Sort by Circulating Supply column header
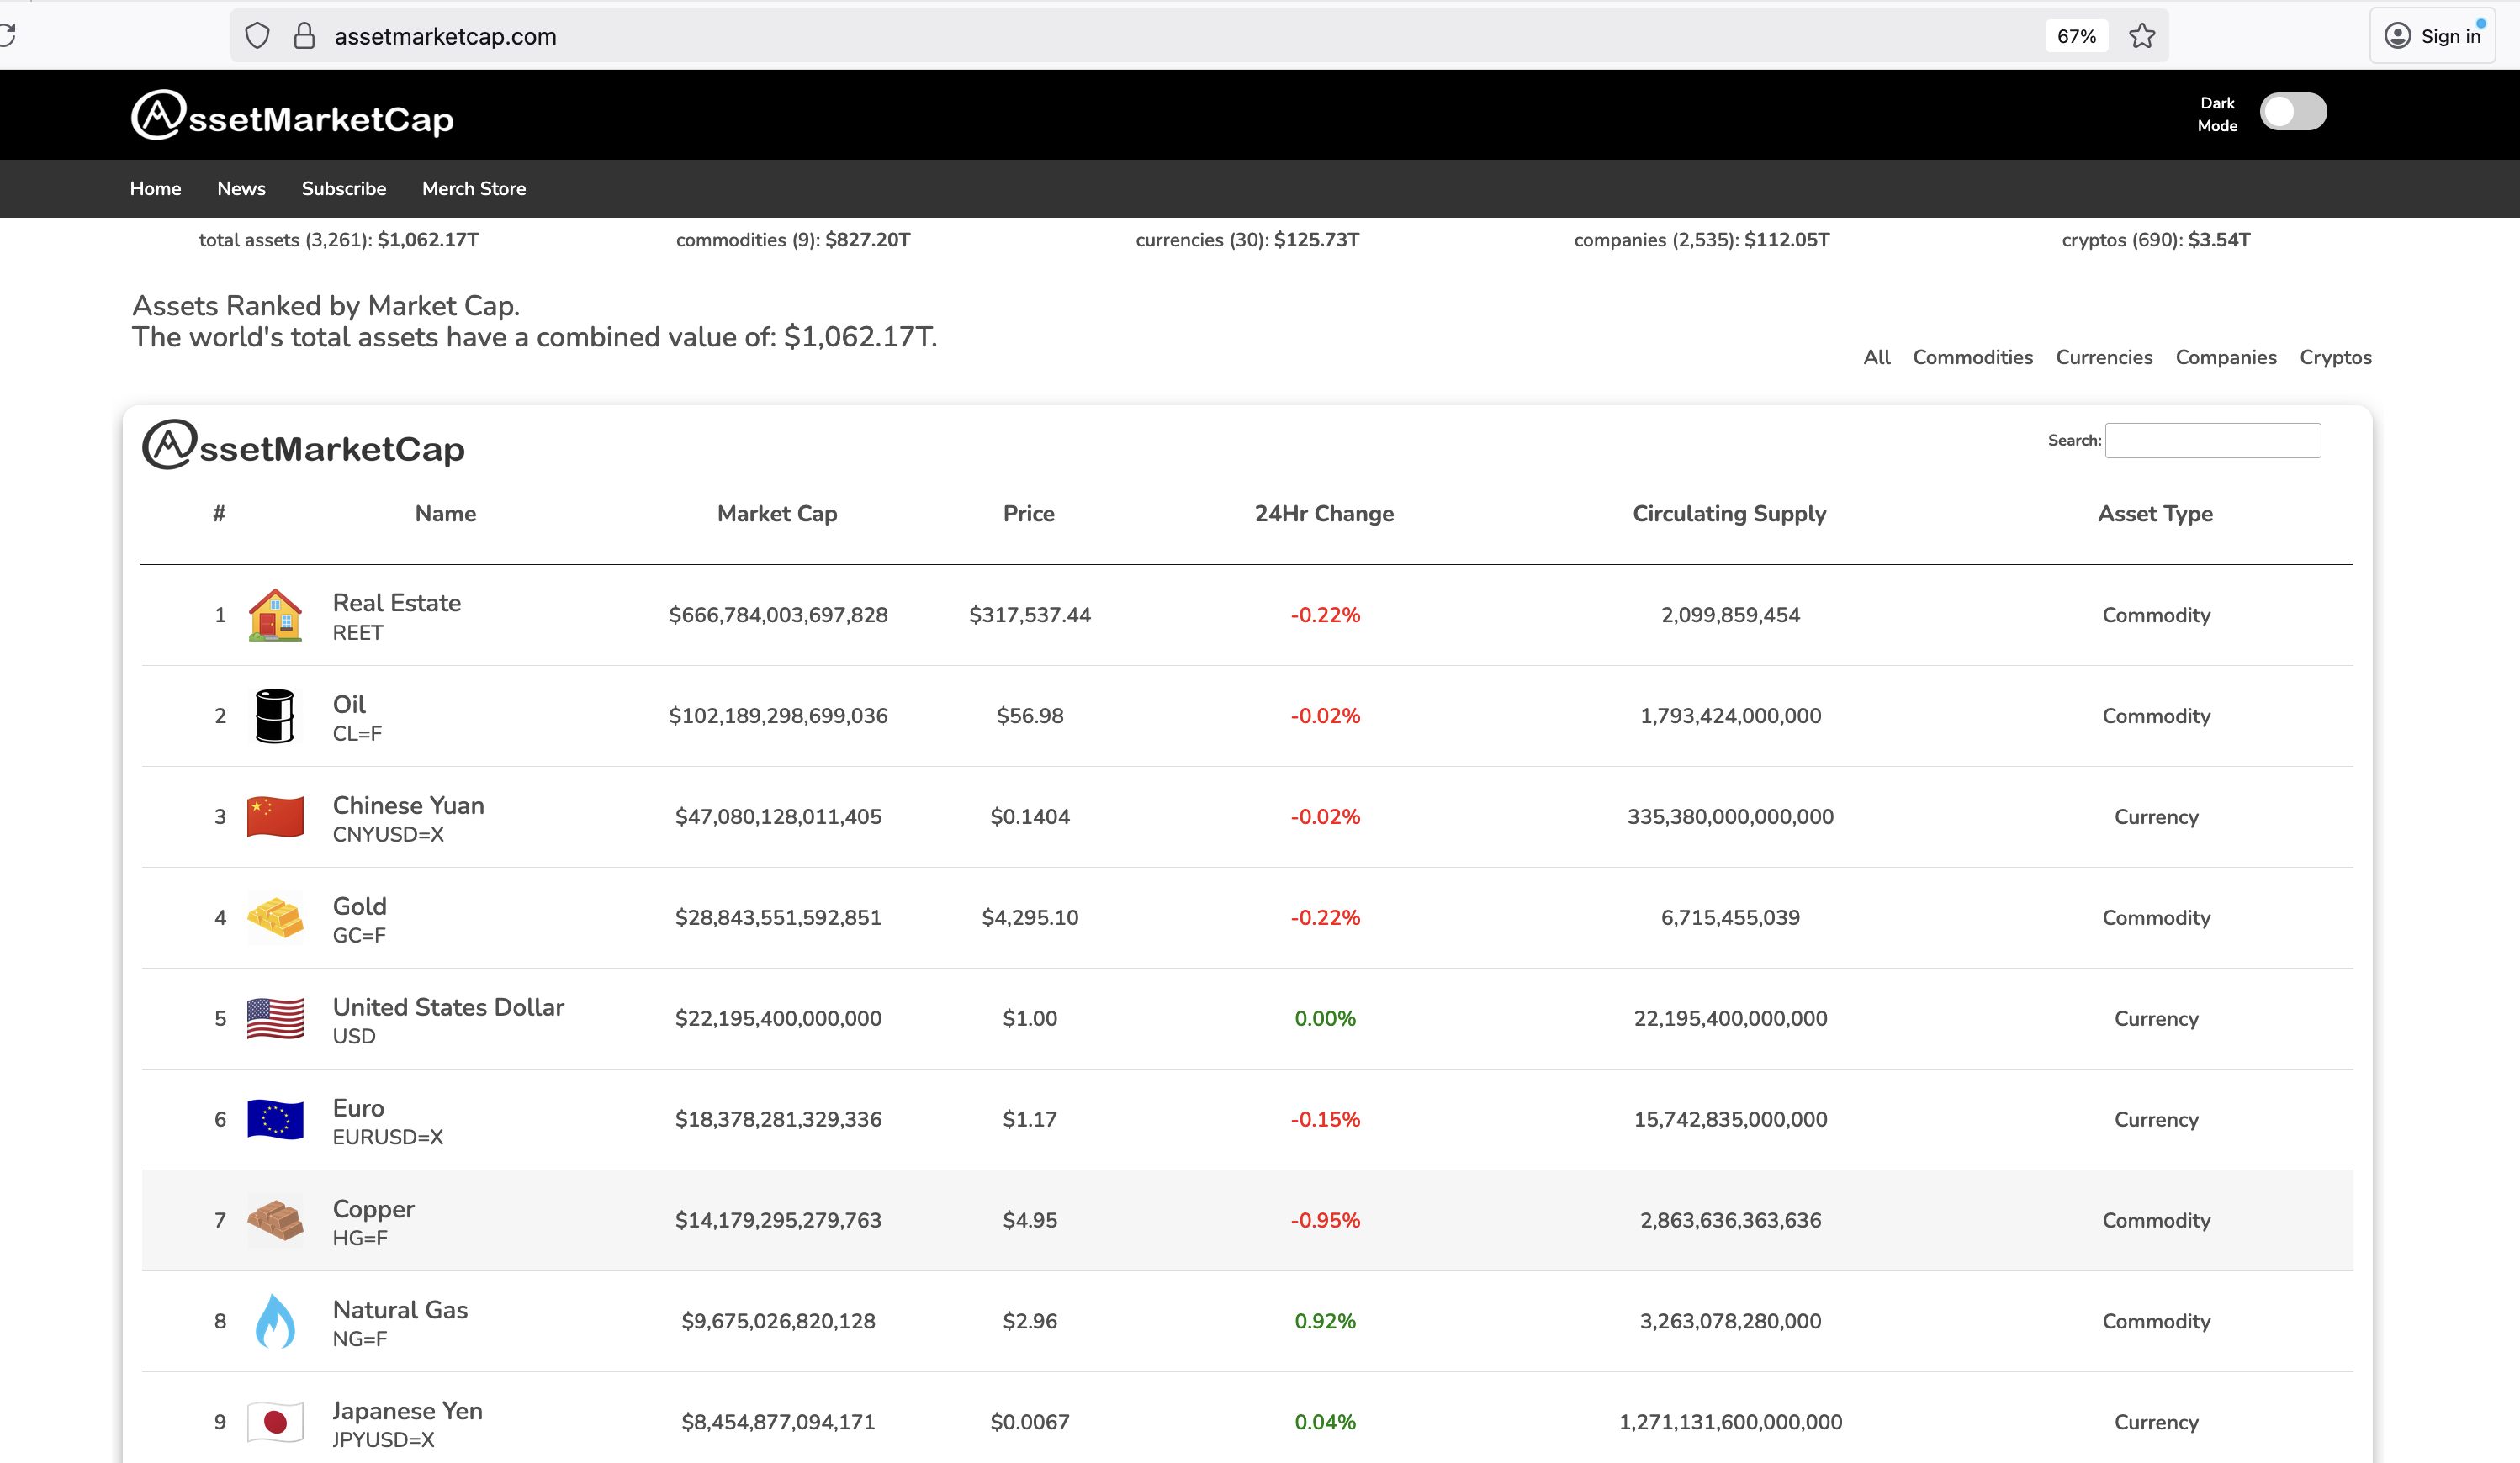 1729,514
